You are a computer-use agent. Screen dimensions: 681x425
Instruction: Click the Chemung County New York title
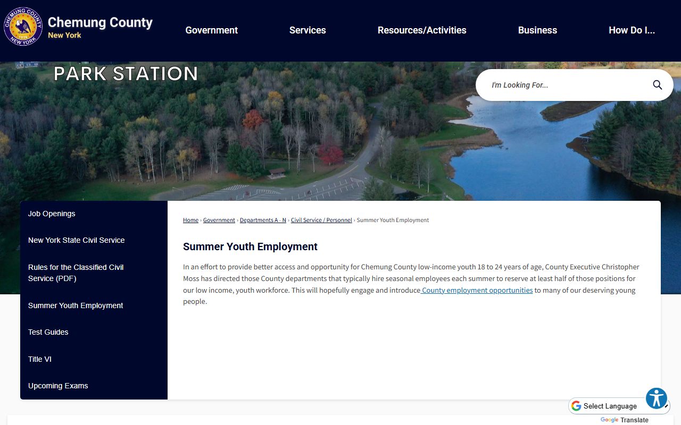[x=100, y=28]
